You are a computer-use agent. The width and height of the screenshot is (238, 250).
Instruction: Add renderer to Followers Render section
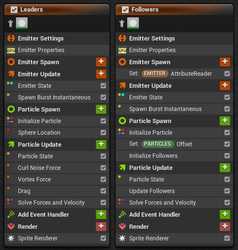[225, 226]
